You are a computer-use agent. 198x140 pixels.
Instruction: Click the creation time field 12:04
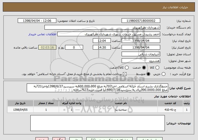pos(102,41)
